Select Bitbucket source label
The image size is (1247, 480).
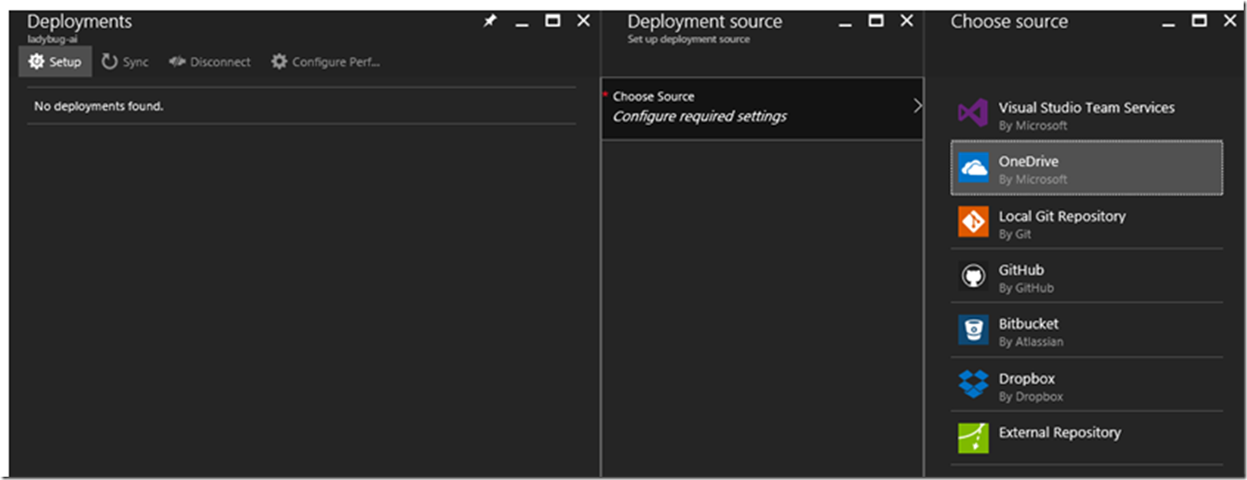click(1029, 323)
